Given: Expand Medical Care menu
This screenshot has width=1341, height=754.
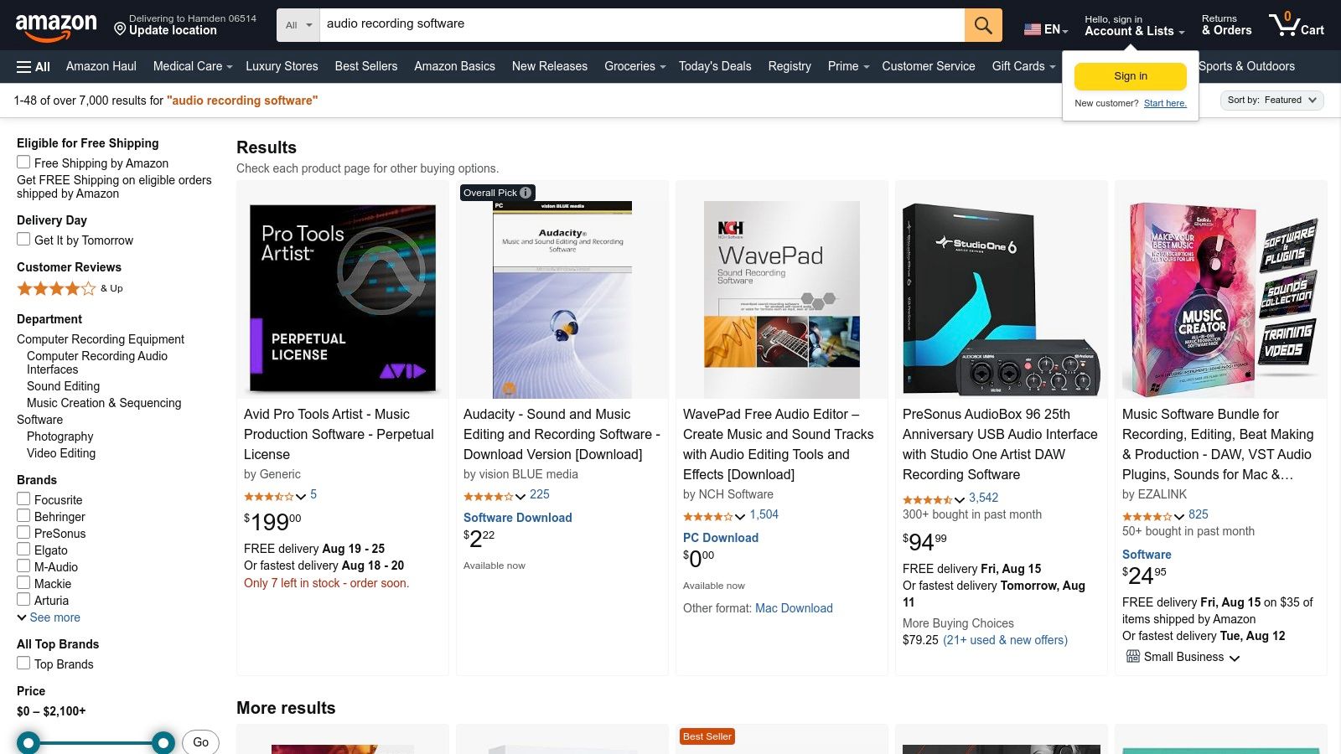Looking at the screenshot, I should click(193, 66).
